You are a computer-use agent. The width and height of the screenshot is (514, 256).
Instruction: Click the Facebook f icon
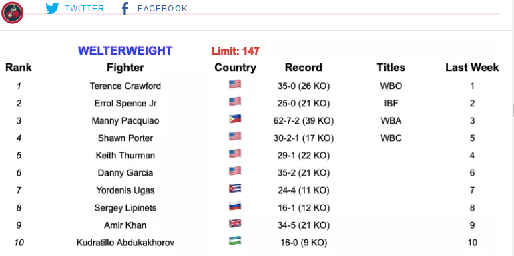pos(125,9)
